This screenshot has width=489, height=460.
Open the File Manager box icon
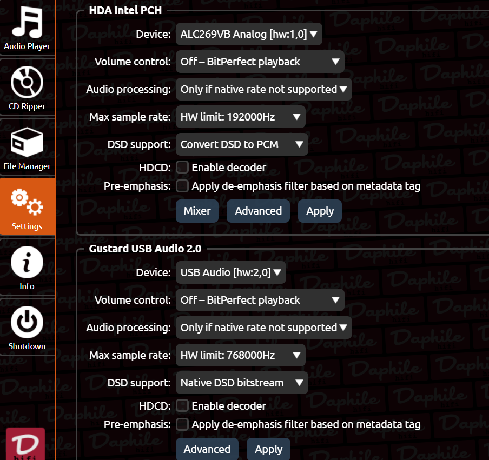[27, 142]
